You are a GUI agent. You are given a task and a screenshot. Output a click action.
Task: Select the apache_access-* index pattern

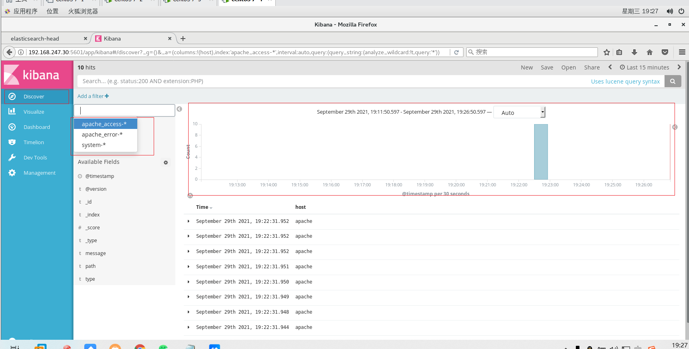click(x=106, y=124)
